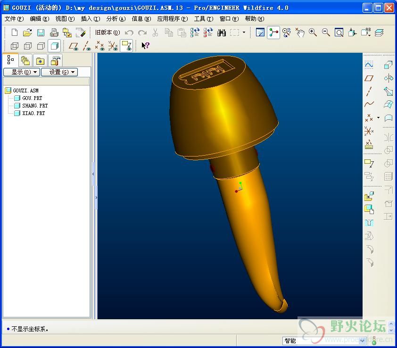Open the 分析(A) menu
Screen dimensions: 397x348
[116, 19]
